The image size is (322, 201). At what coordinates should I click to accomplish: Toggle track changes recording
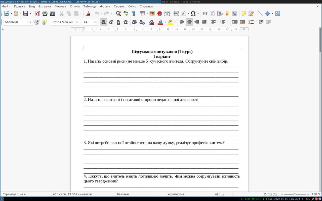coord(251,13)
